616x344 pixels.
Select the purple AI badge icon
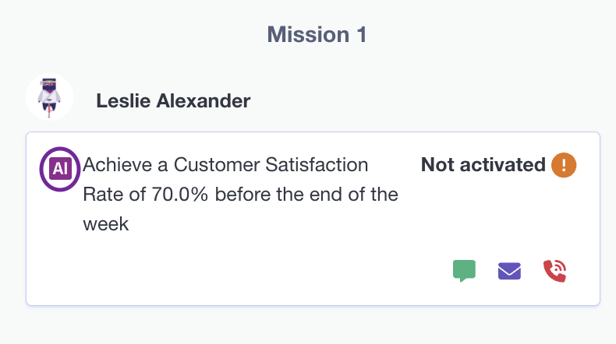coord(60,169)
